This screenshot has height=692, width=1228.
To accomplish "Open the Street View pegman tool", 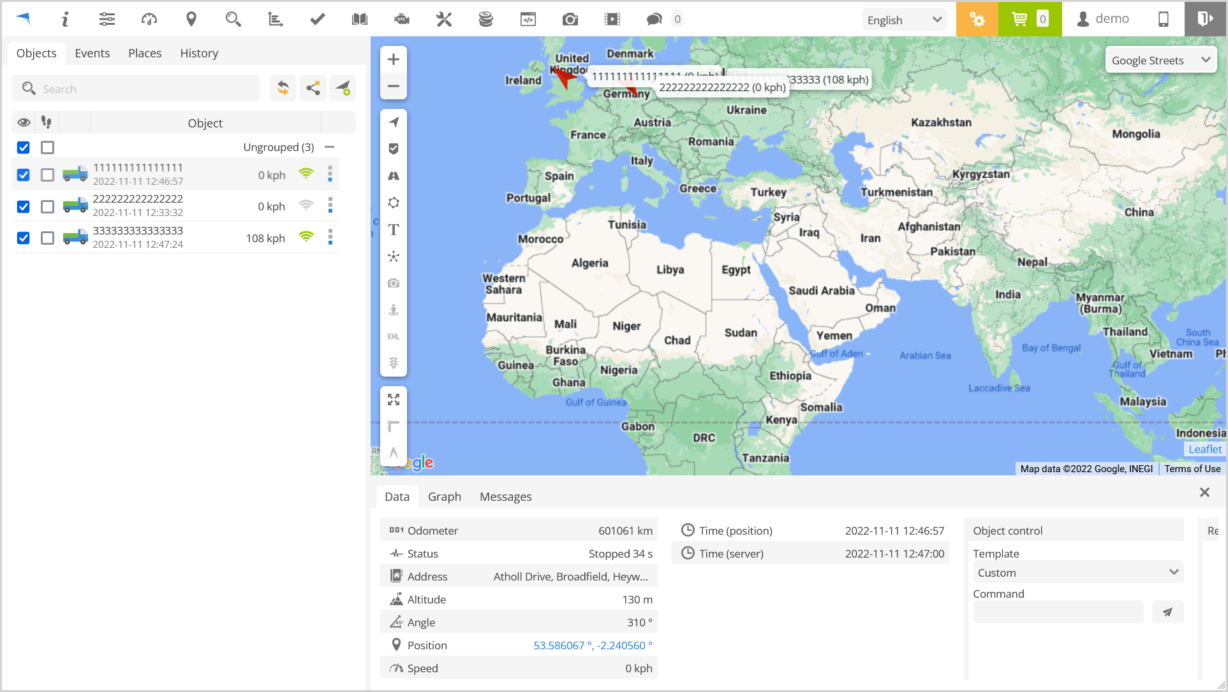I will coord(394,310).
